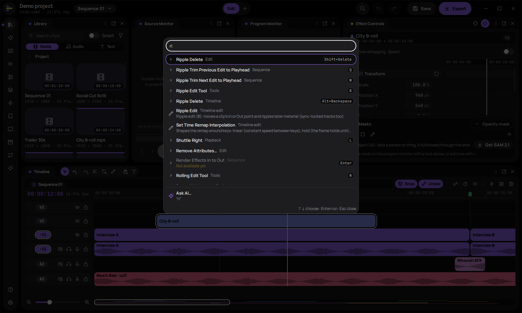Viewport: 522px width, 313px height.
Task: Select the Selection arrow tool in Timeline
Action: coord(65,171)
